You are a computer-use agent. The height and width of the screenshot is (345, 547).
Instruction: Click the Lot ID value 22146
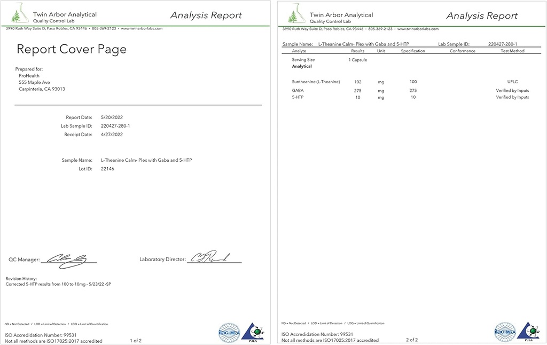click(x=107, y=169)
